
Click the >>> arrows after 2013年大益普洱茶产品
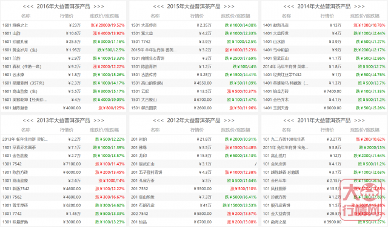(x=99, y=121)
